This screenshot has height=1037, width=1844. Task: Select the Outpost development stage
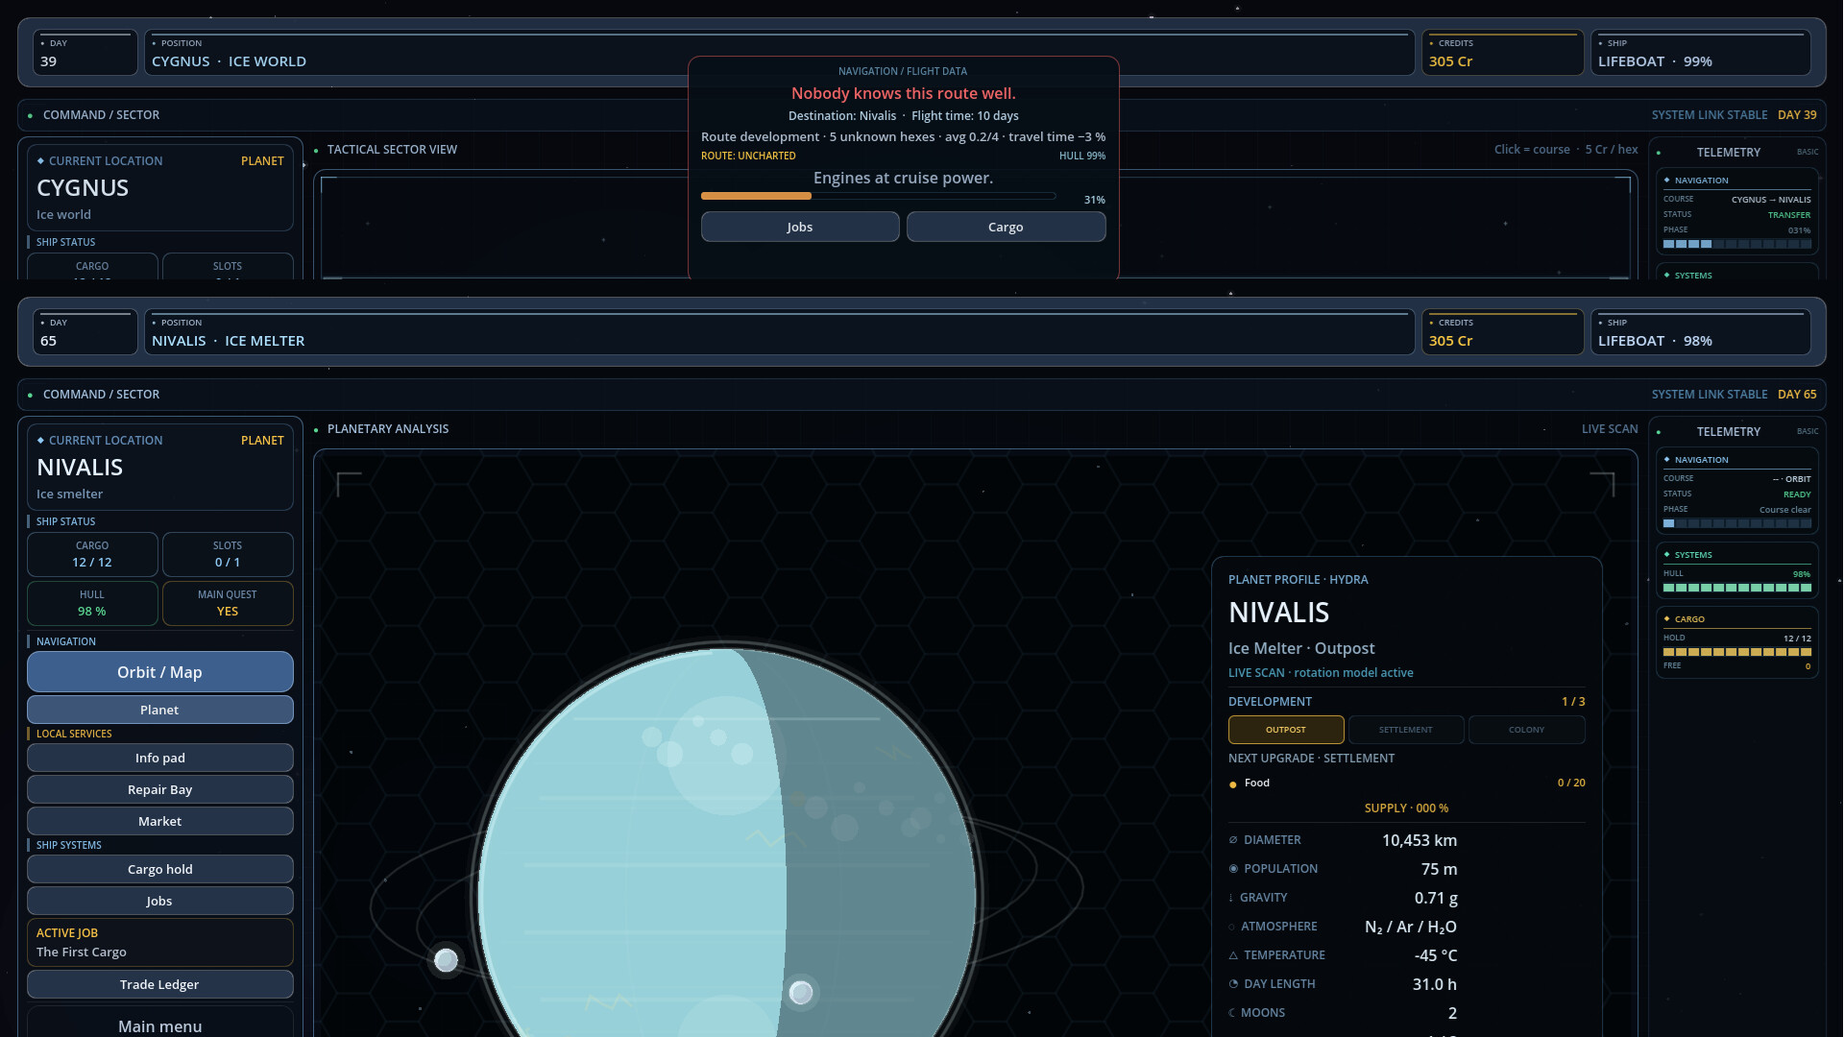1286,730
